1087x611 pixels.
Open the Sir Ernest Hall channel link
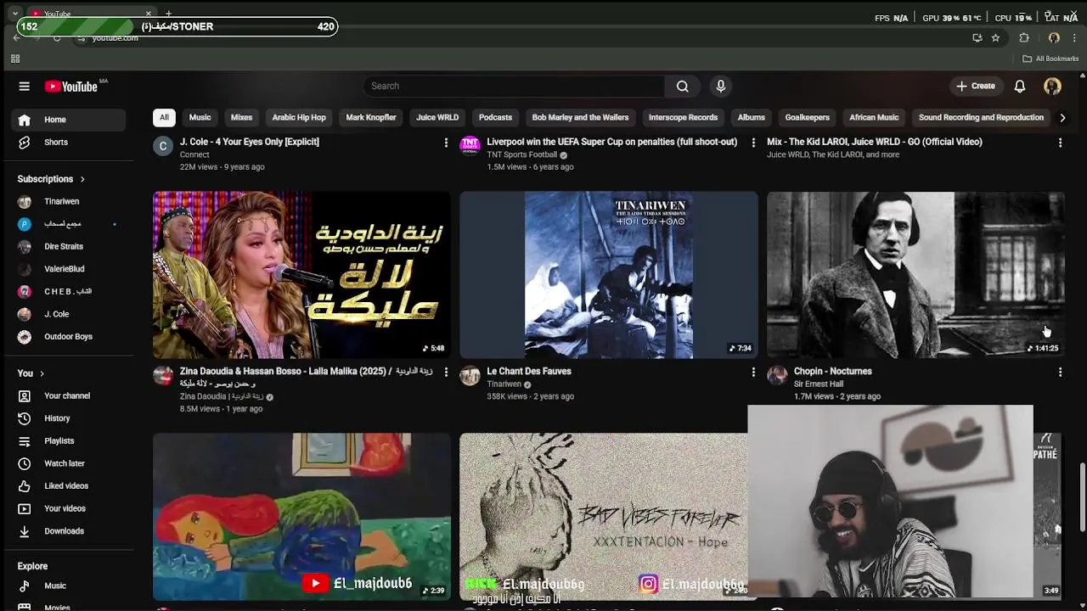(x=819, y=384)
